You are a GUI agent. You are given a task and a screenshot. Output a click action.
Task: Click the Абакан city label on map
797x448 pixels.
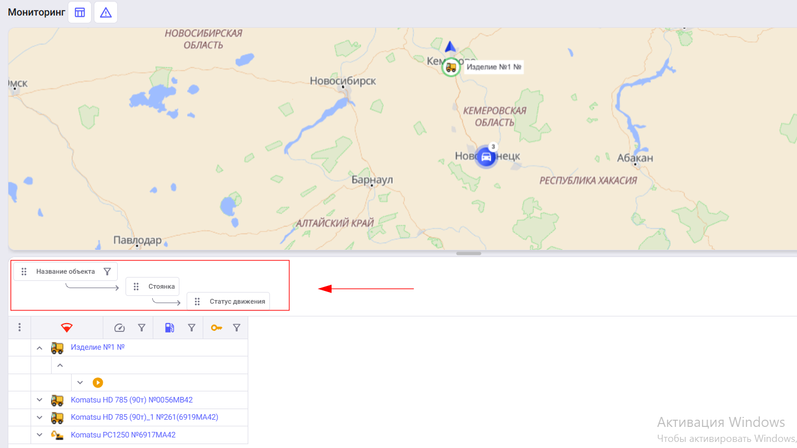click(635, 158)
